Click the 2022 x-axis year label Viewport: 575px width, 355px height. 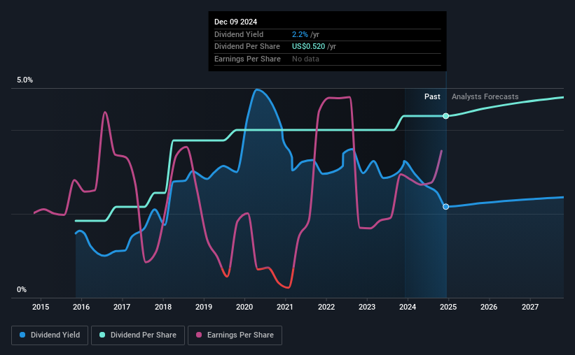coord(326,307)
